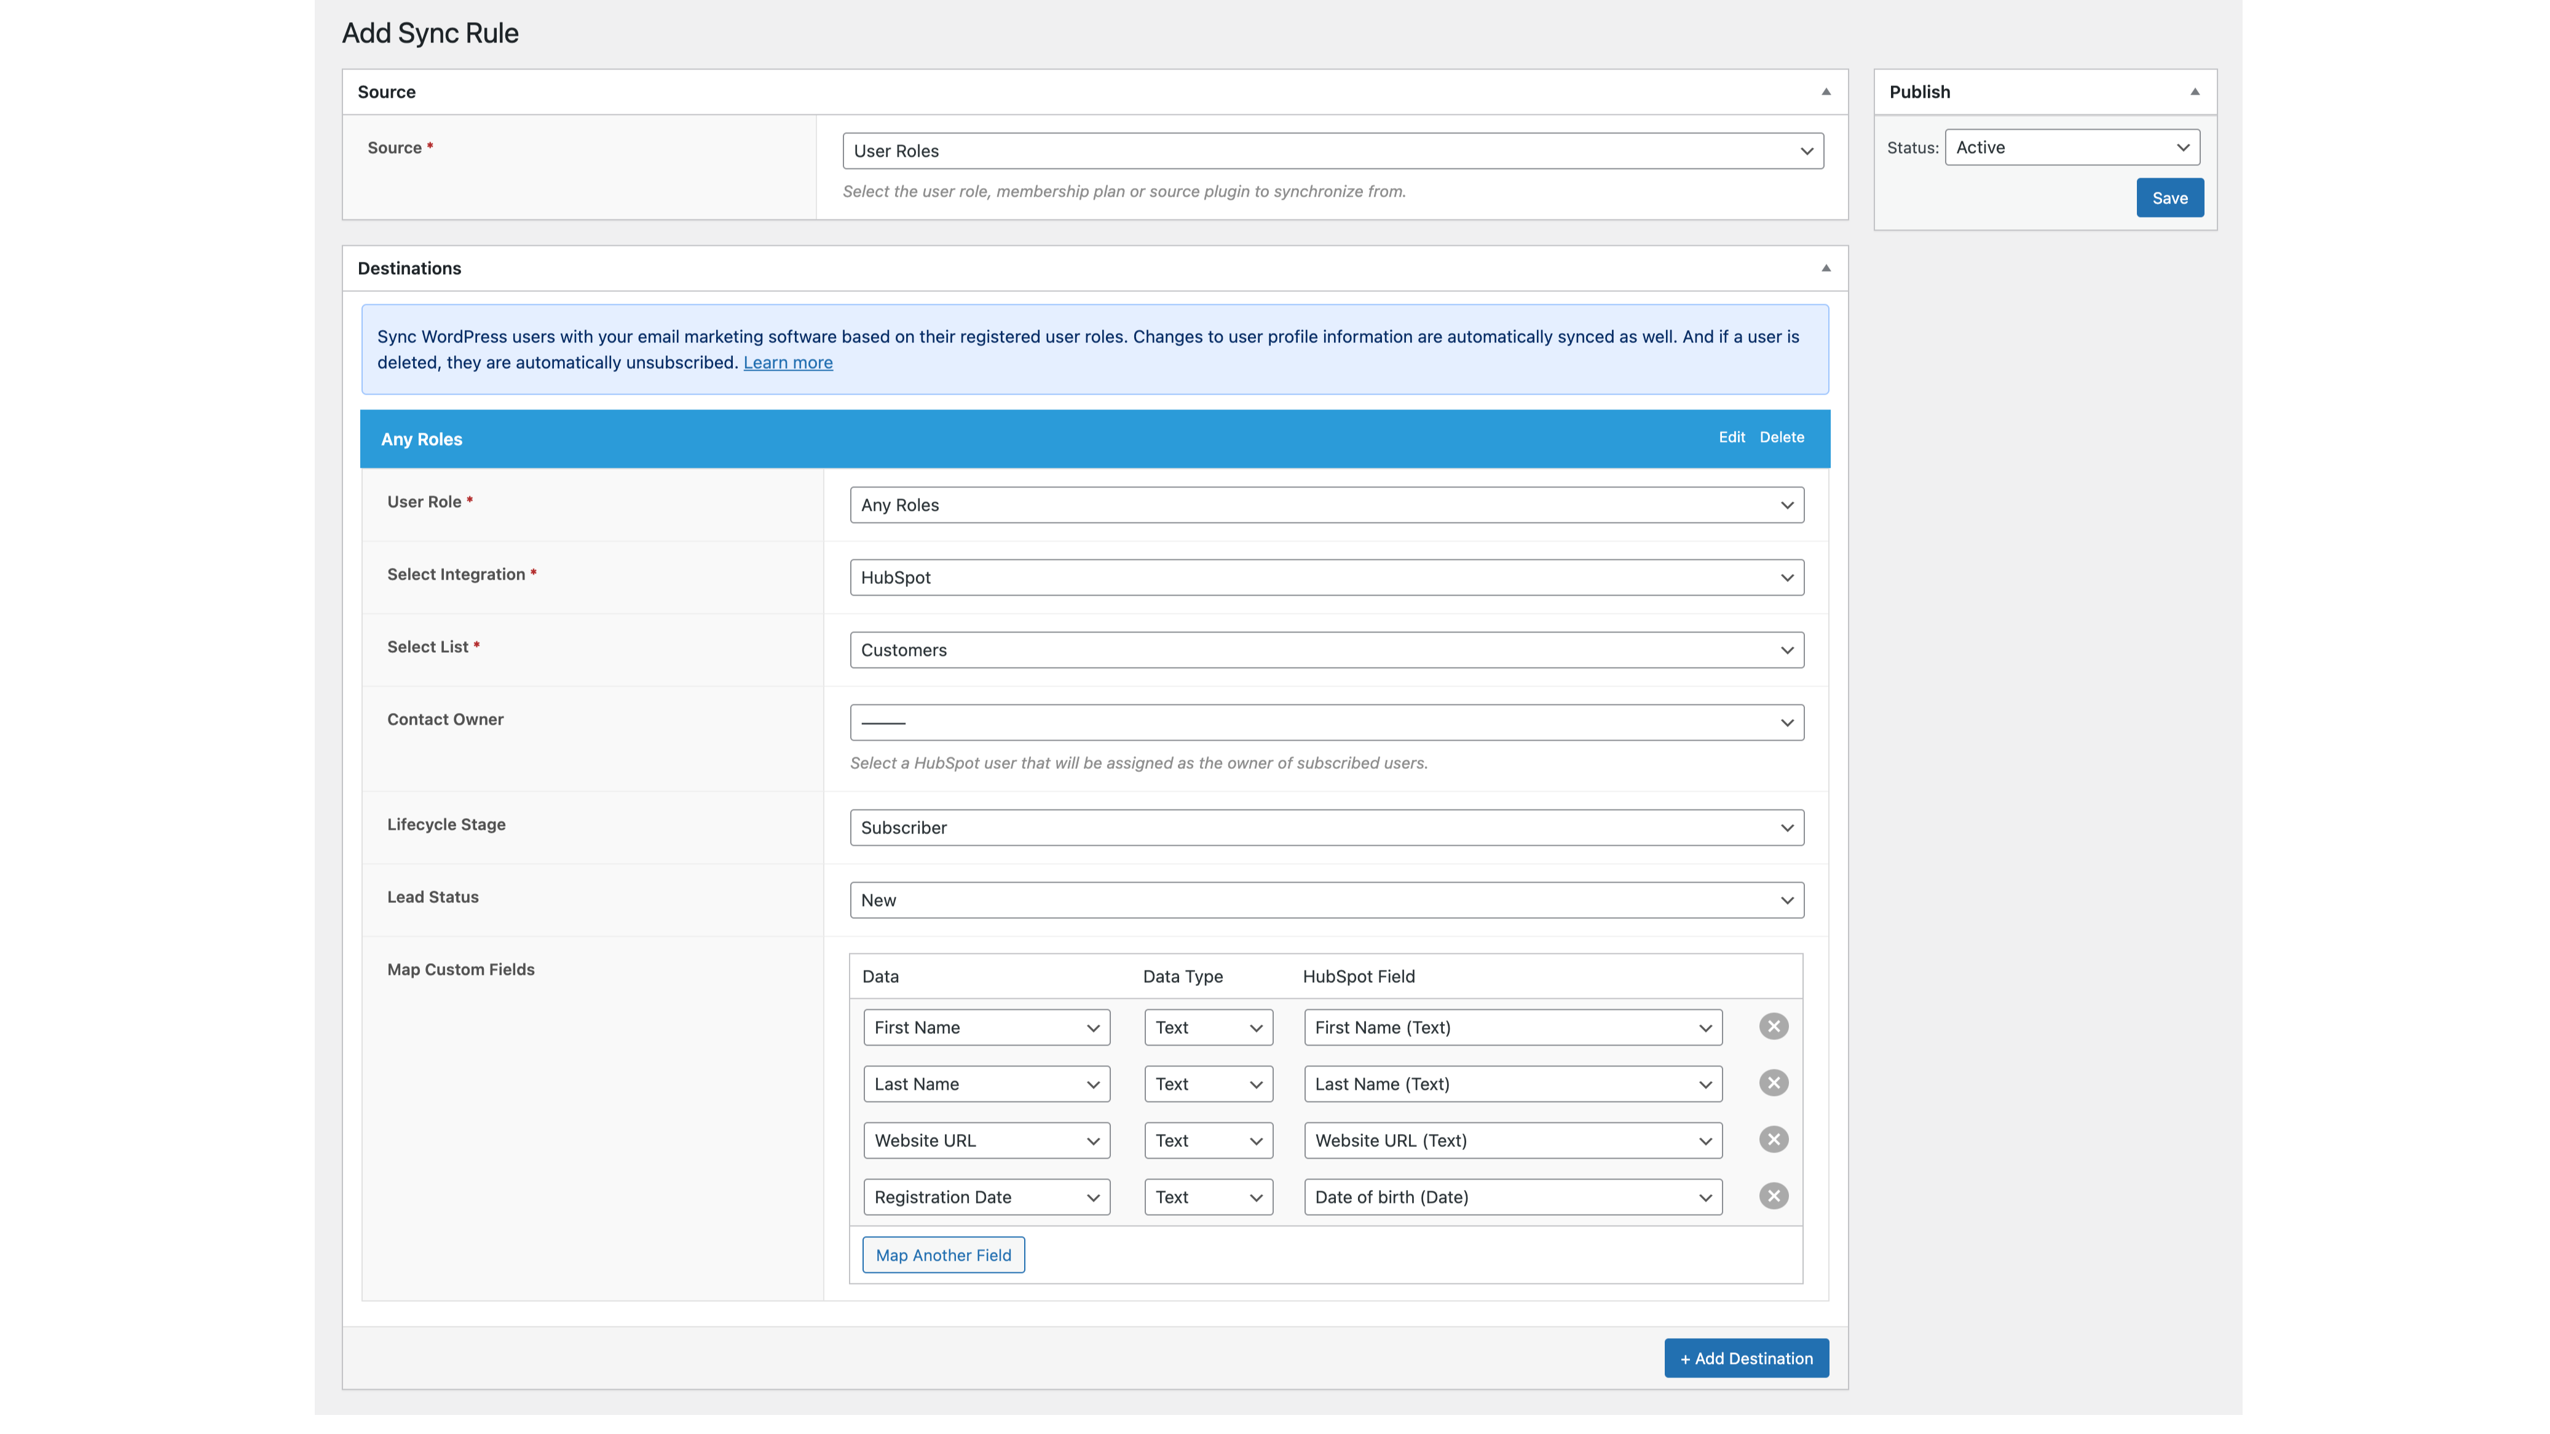Viewport: 2550px width, 1434px height.
Task: Change the Lifecycle Stage from Subscriber
Action: (1327, 827)
